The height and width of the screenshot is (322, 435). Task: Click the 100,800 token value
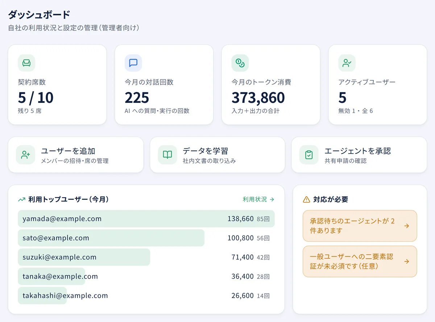[241, 238]
